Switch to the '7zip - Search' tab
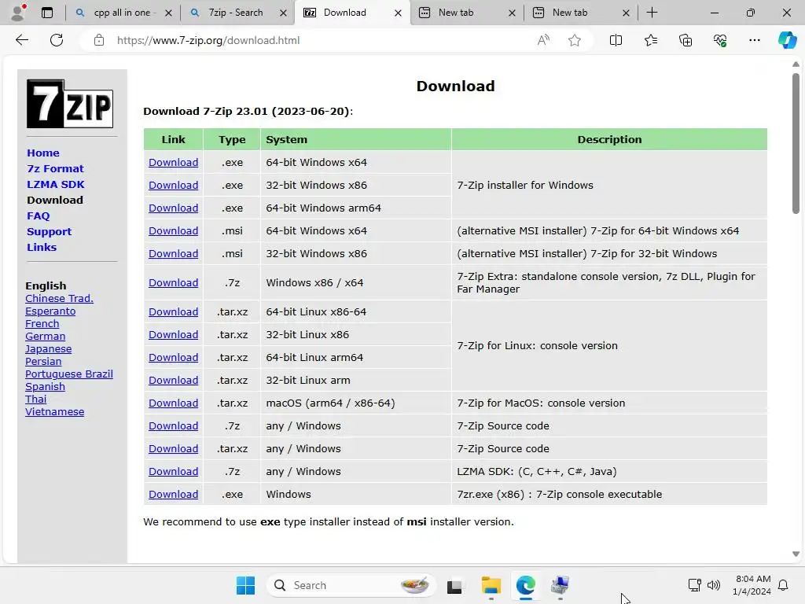The height and width of the screenshot is (604, 805). 235,13
